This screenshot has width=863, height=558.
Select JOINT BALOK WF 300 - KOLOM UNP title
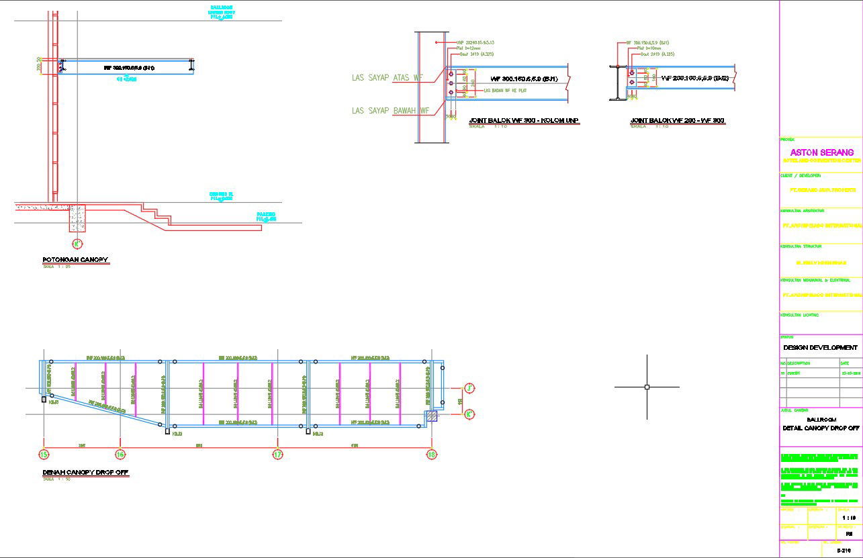524,121
